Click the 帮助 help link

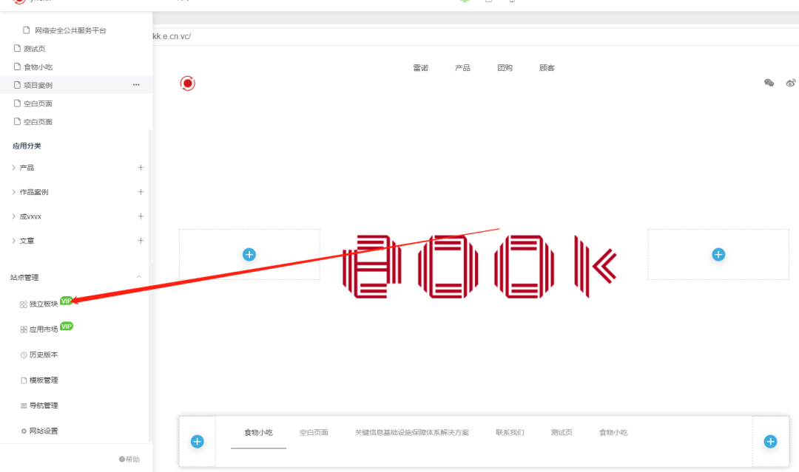[129, 459]
